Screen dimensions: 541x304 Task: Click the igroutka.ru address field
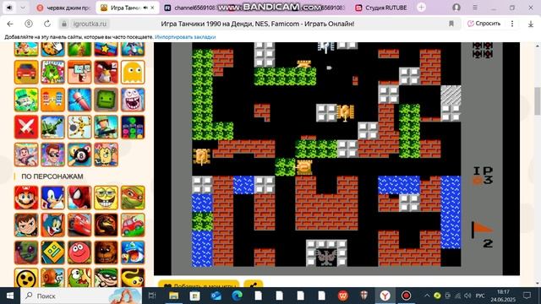click(90, 24)
